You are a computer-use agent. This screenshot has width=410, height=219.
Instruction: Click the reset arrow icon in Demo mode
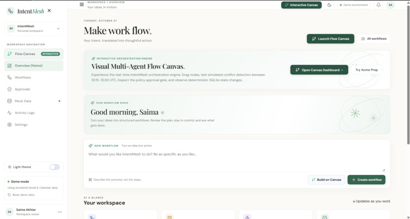coord(9,195)
